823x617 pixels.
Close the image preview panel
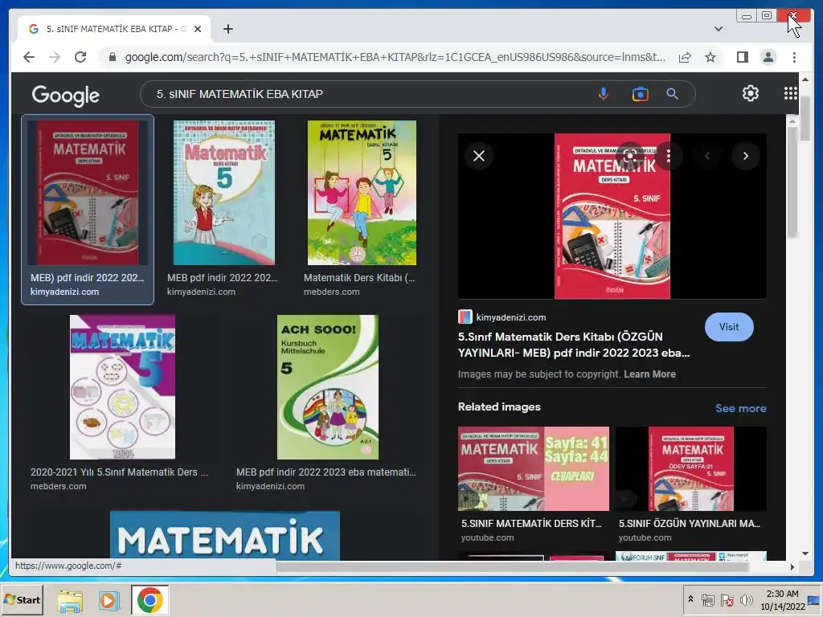(x=479, y=156)
